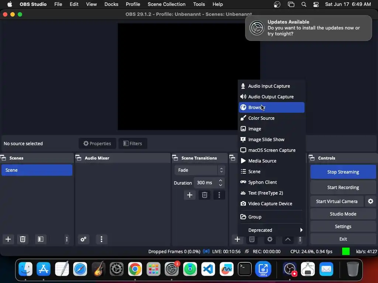The width and height of the screenshot is (378, 283).
Task: Add a Media Source
Action: [272, 161]
